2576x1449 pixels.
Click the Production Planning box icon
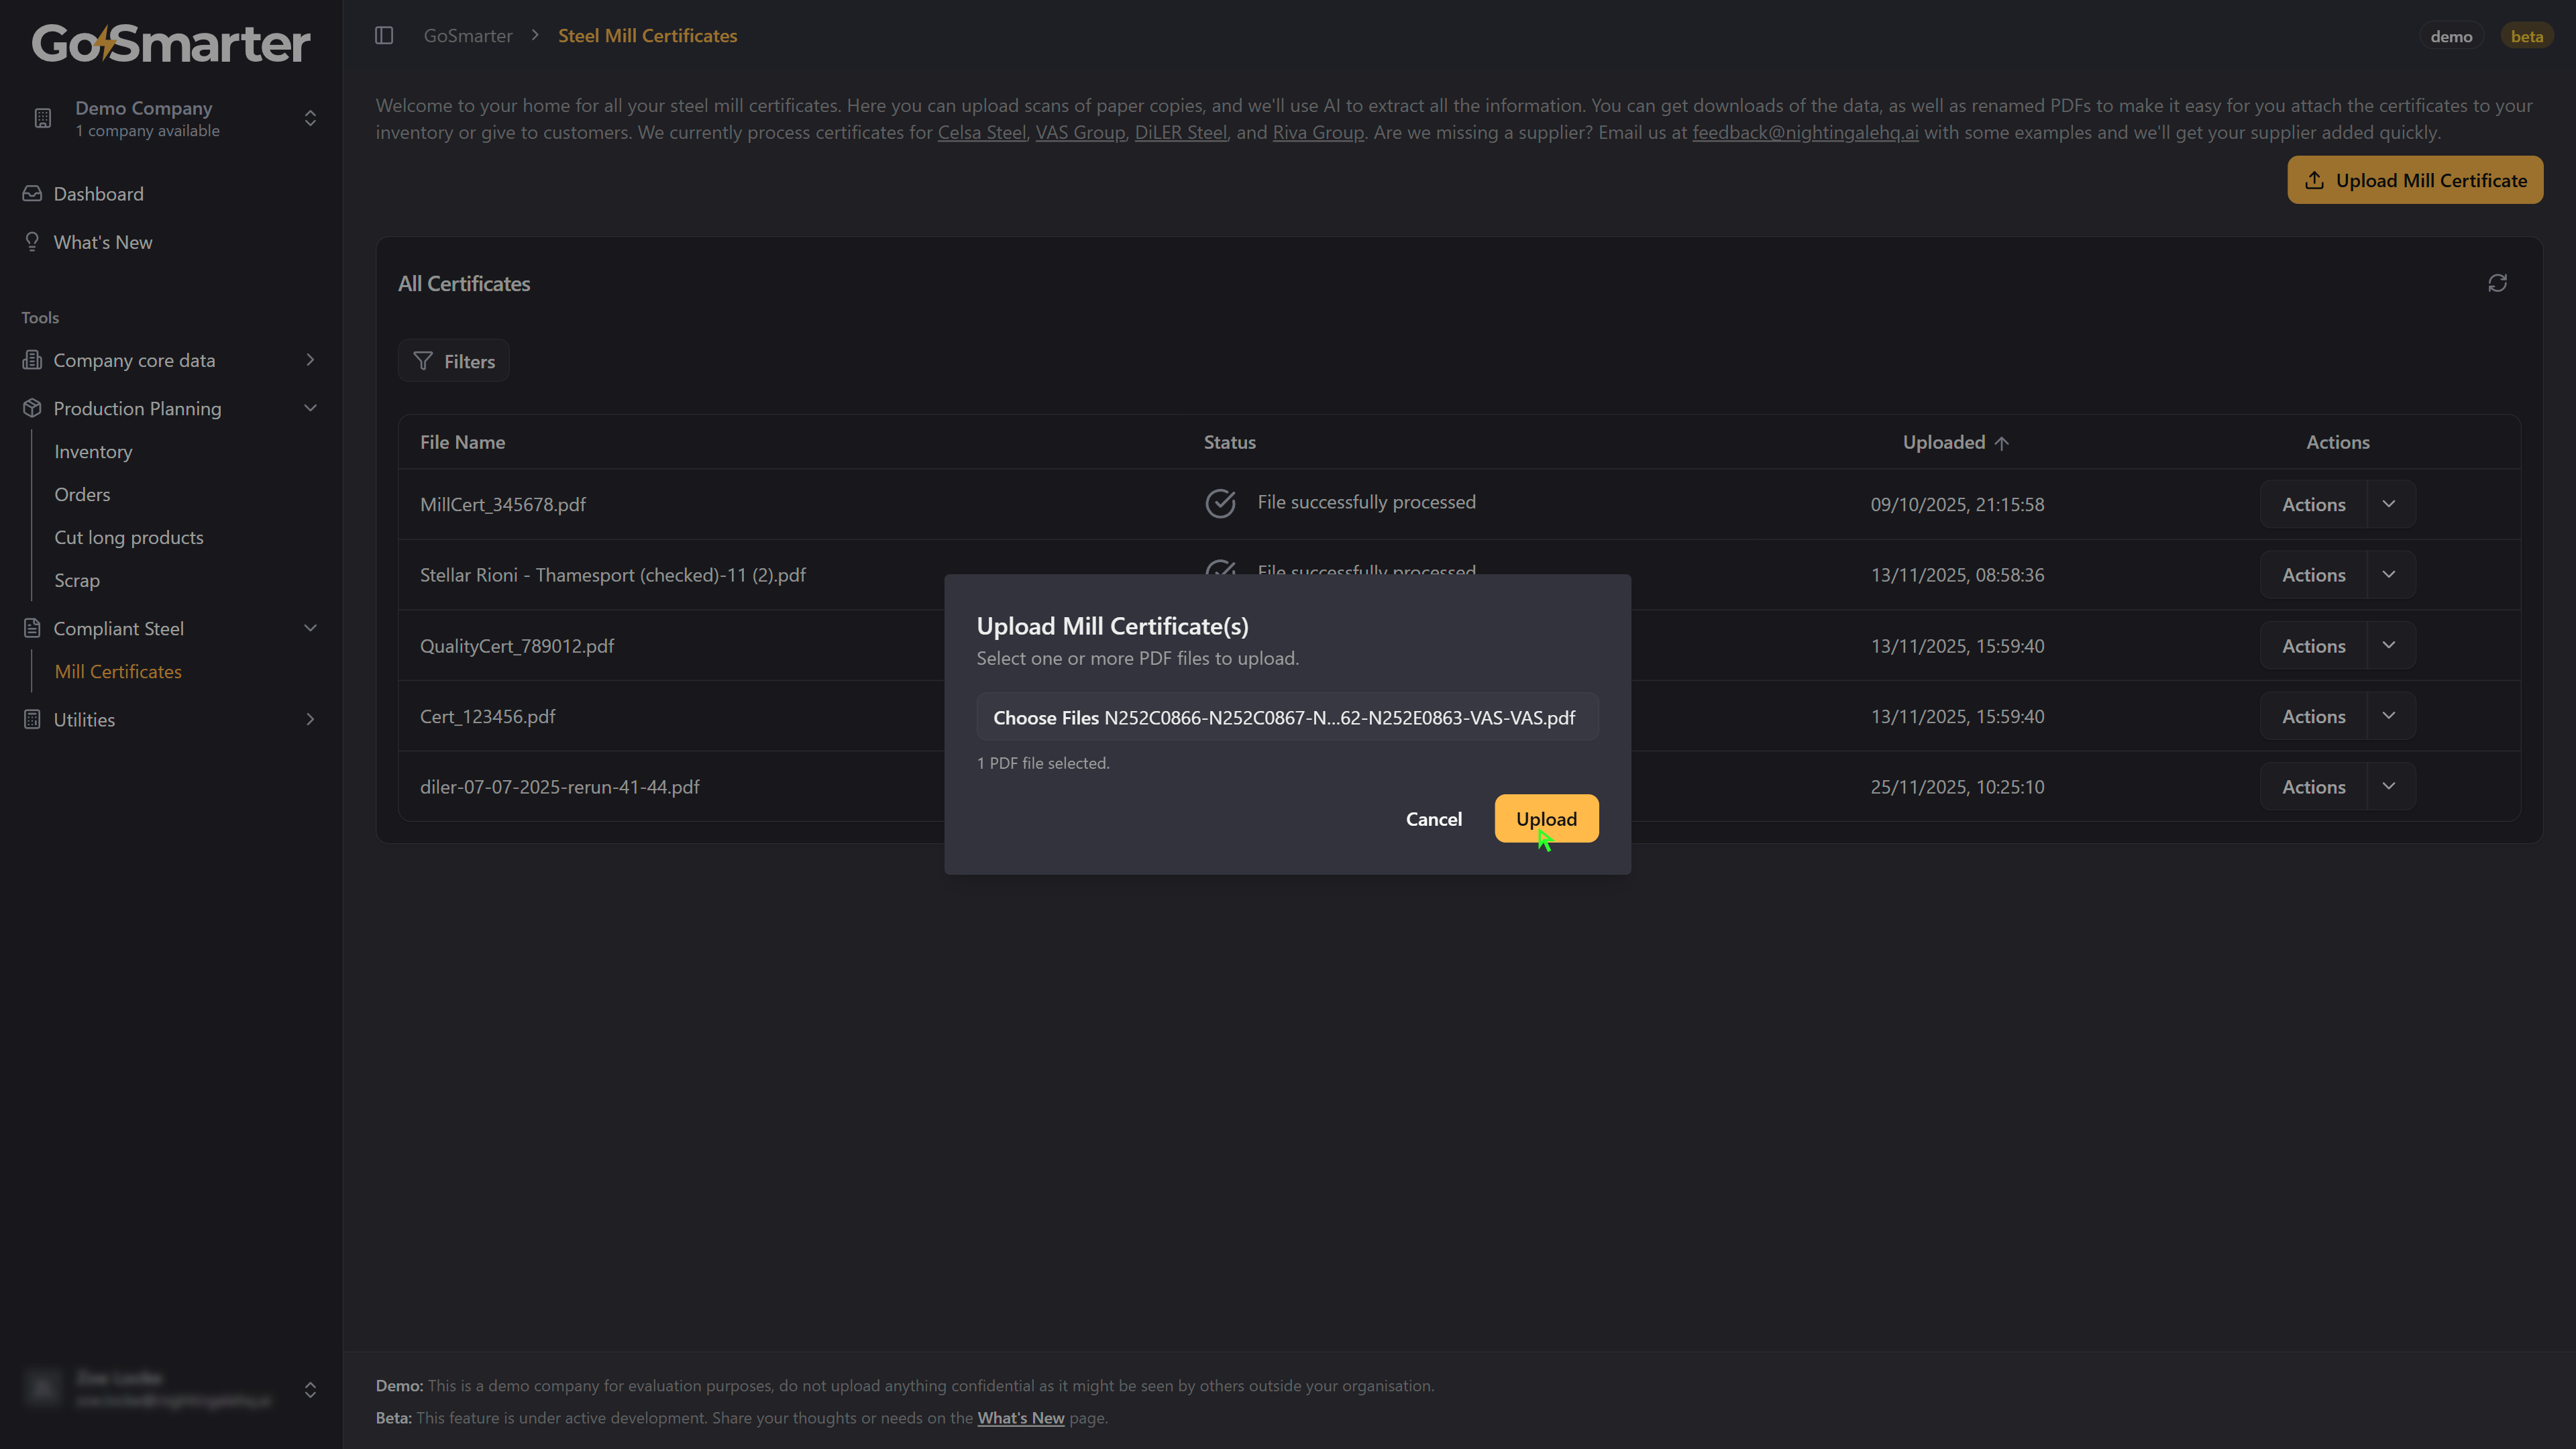point(32,408)
